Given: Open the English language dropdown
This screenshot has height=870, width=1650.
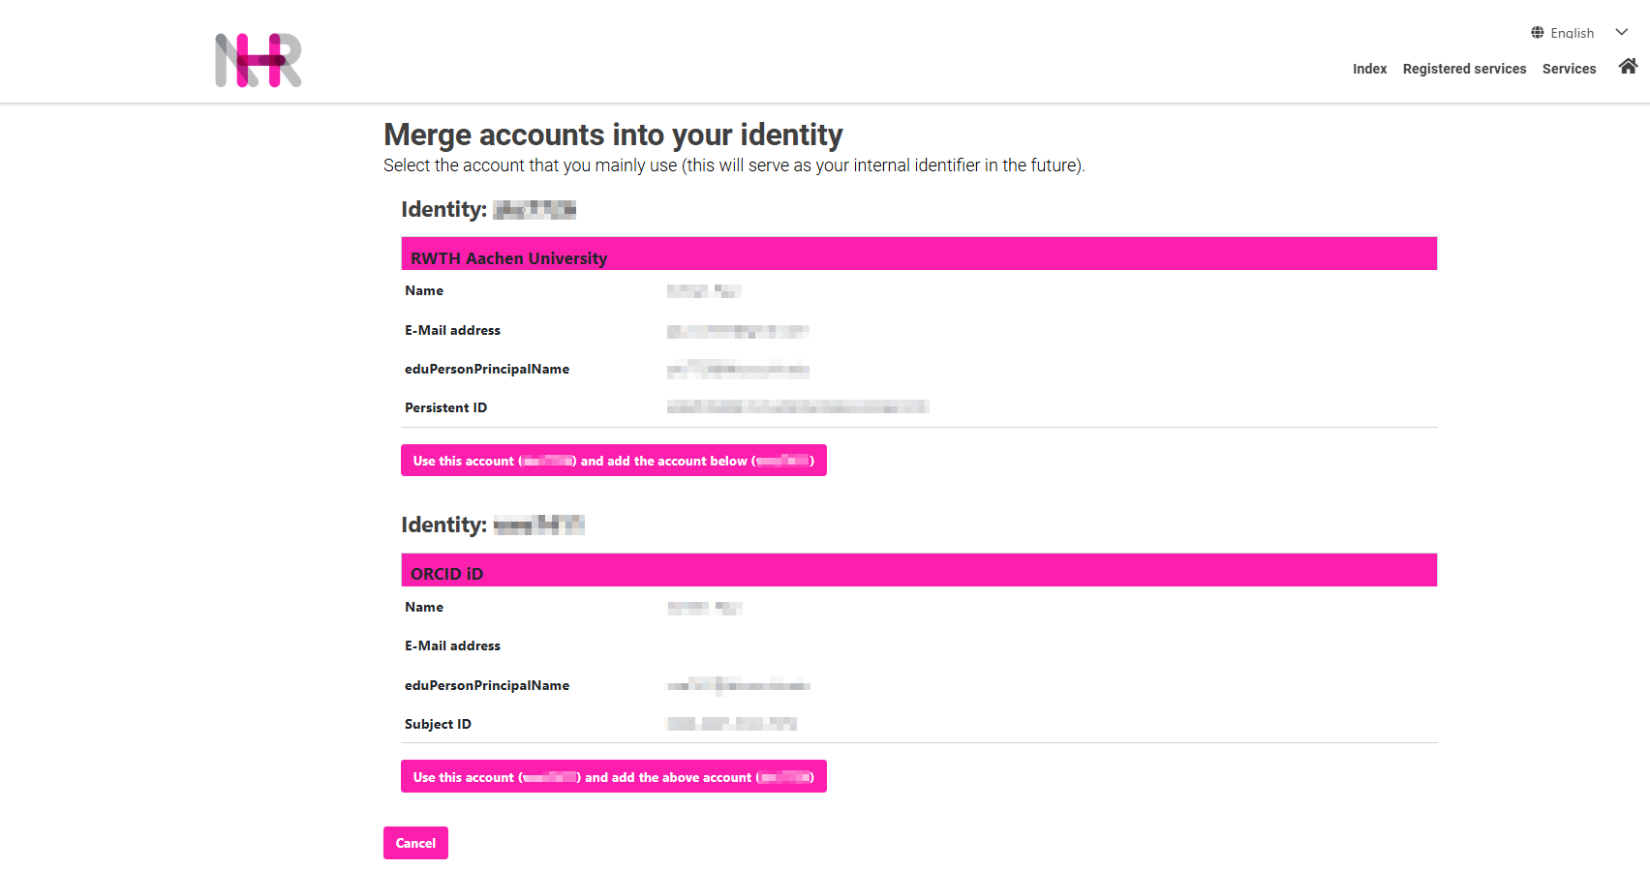Looking at the screenshot, I should coord(1572,32).
